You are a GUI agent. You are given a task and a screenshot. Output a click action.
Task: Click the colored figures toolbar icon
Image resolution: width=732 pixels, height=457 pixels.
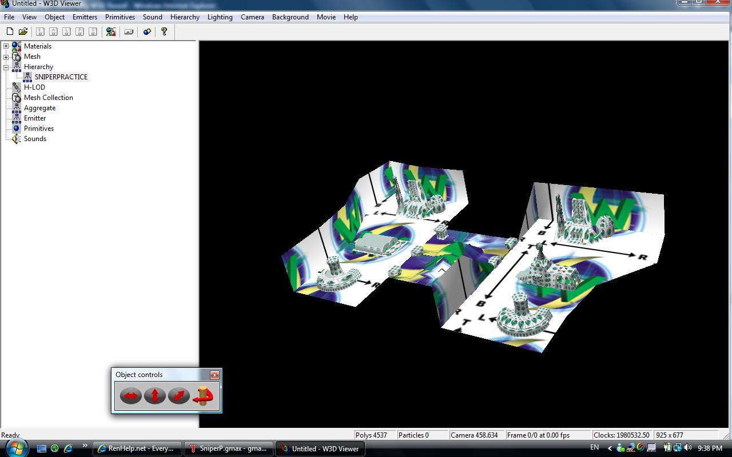[111, 32]
